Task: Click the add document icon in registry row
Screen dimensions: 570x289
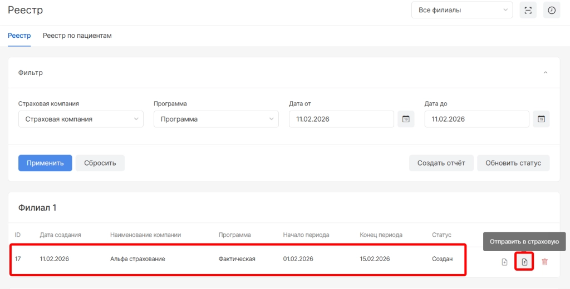Action: tap(504, 262)
